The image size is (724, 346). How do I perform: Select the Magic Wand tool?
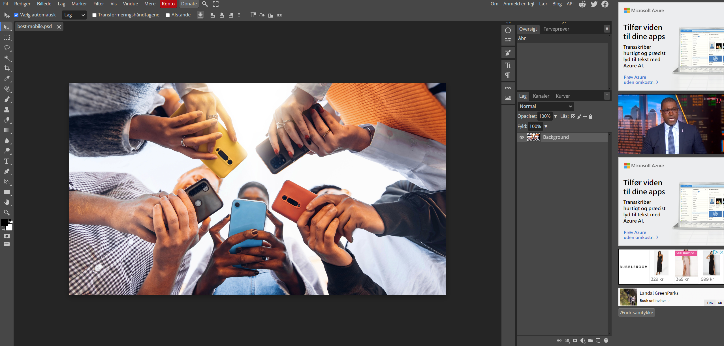[x=7, y=58]
